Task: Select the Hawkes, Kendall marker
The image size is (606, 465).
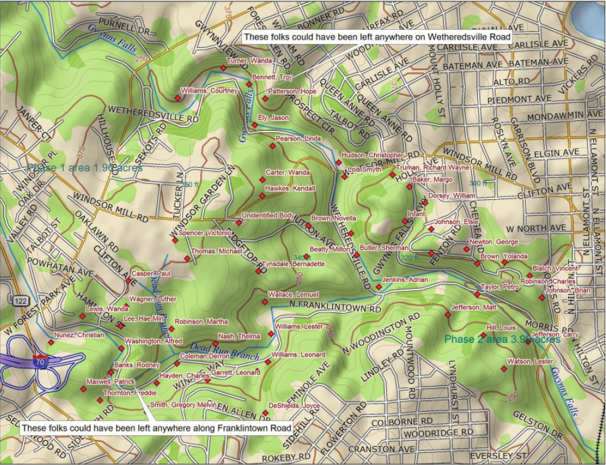Action: coord(262,196)
